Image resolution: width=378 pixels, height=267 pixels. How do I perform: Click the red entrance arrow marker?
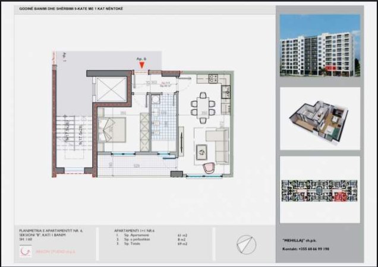click(x=142, y=65)
